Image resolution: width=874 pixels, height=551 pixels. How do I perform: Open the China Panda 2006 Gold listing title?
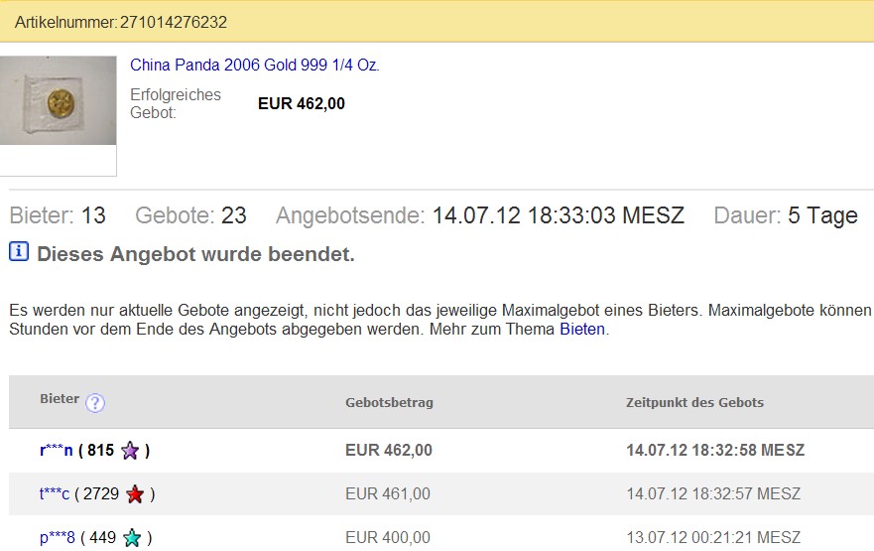click(255, 66)
